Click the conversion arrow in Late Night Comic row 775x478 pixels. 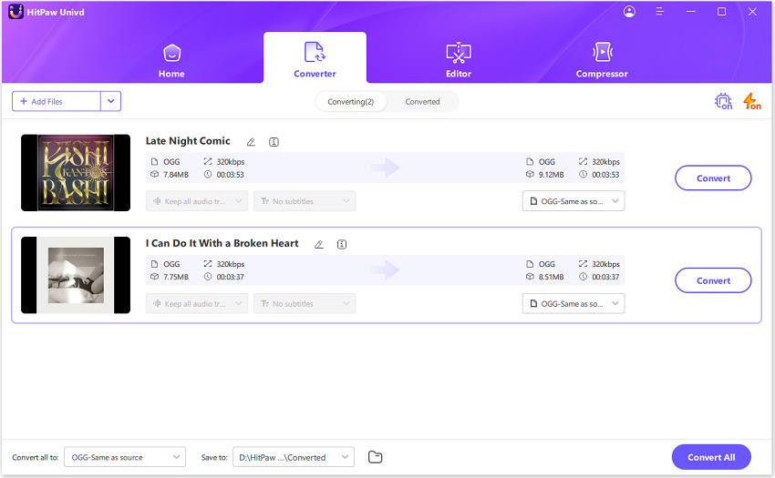click(385, 168)
